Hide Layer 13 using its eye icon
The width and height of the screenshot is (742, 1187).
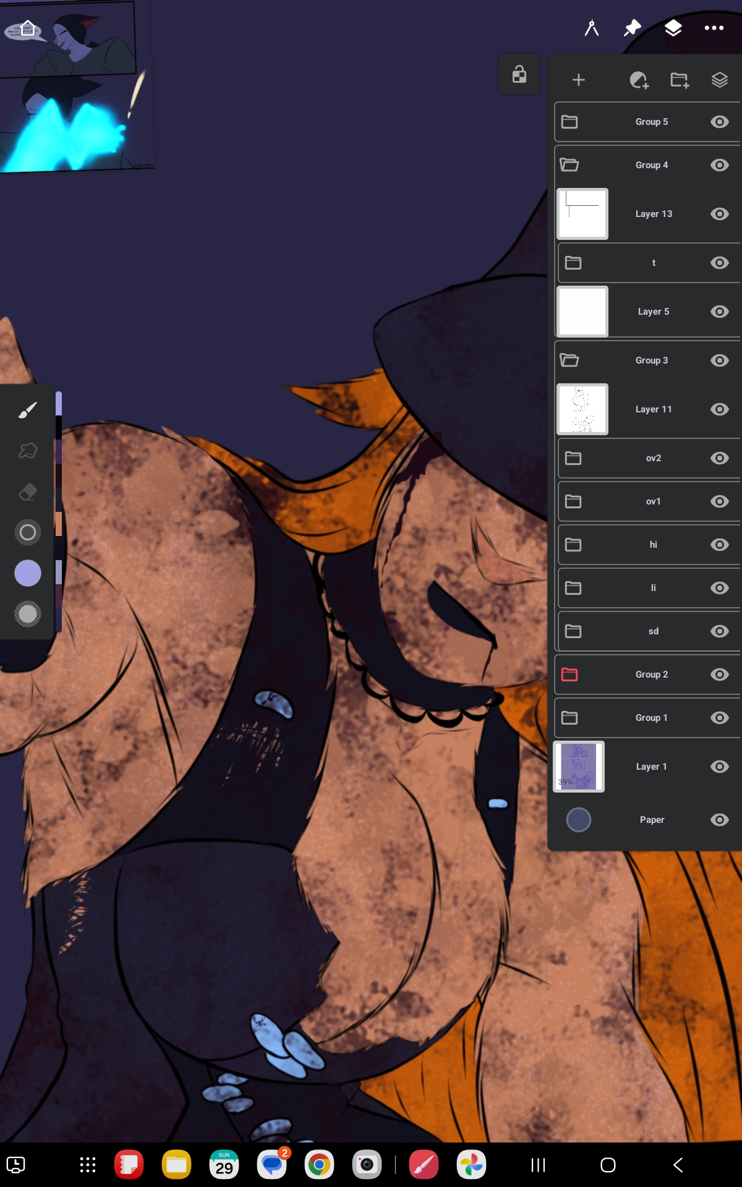719,214
